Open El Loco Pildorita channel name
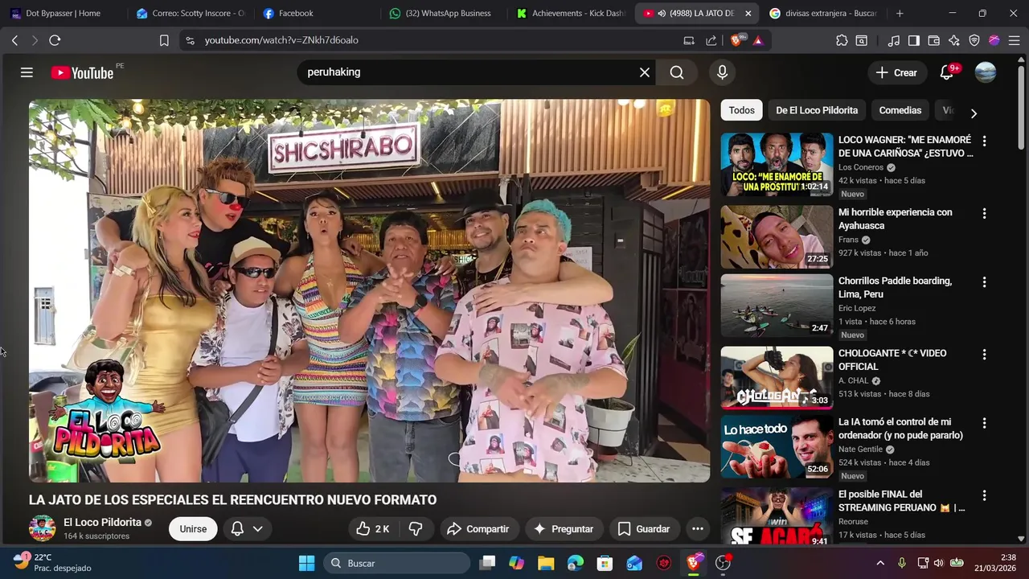 coord(102,522)
